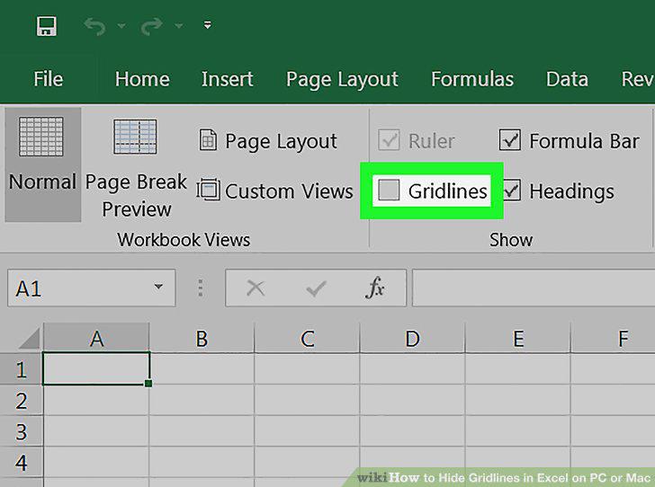Switch to the Data tab
The height and width of the screenshot is (487, 655).
pyautogui.click(x=567, y=79)
